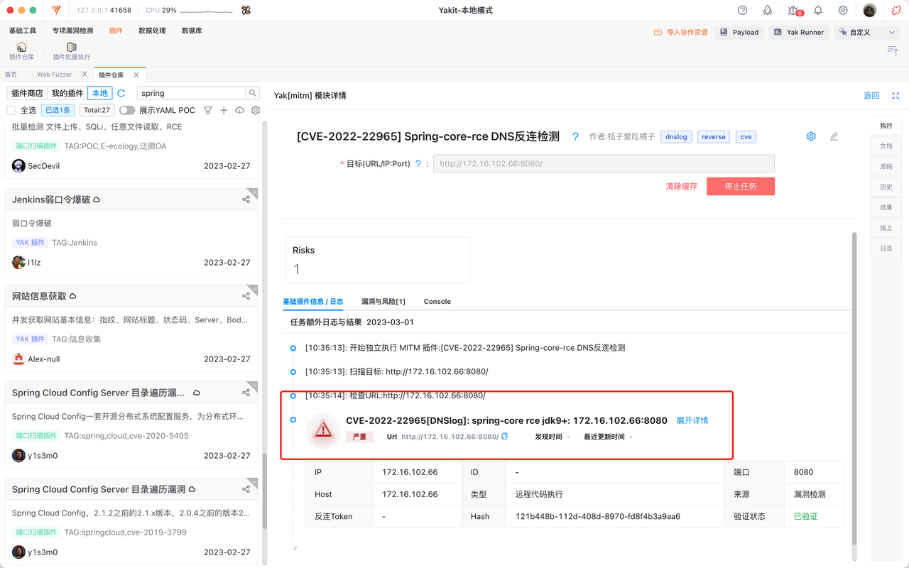The image size is (909, 568).
Task: Open the 插件 menu
Action: tap(116, 31)
